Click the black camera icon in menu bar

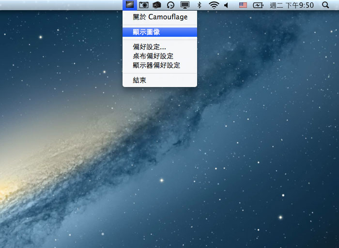coord(157,5)
